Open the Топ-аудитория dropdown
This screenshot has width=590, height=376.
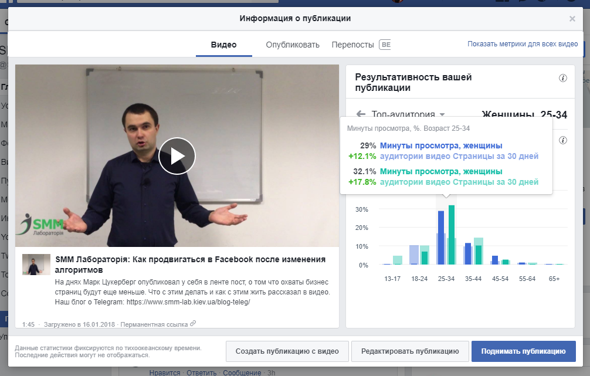[x=408, y=114]
